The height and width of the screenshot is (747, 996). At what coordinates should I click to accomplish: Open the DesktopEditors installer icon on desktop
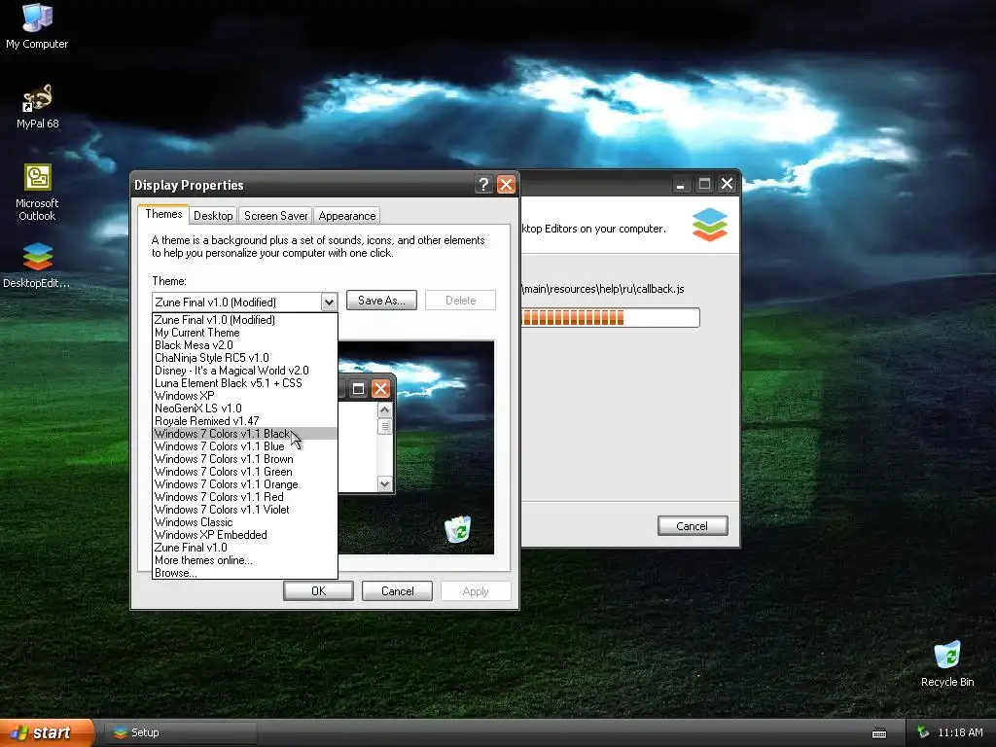(37, 266)
